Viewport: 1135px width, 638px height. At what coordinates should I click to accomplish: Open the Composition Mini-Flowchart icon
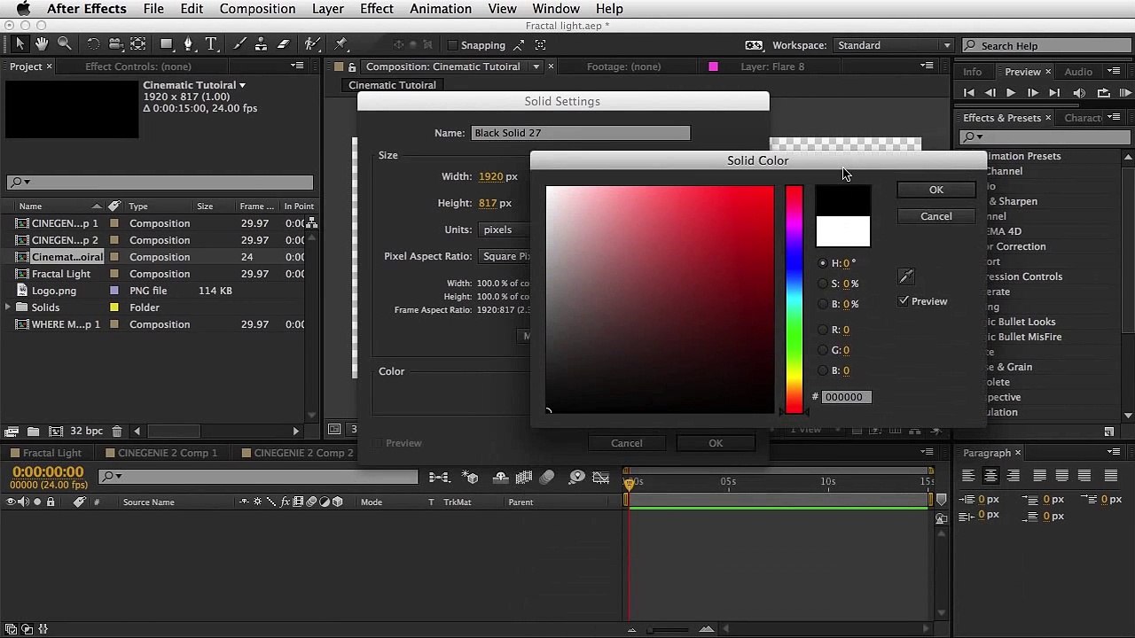tap(439, 478)
